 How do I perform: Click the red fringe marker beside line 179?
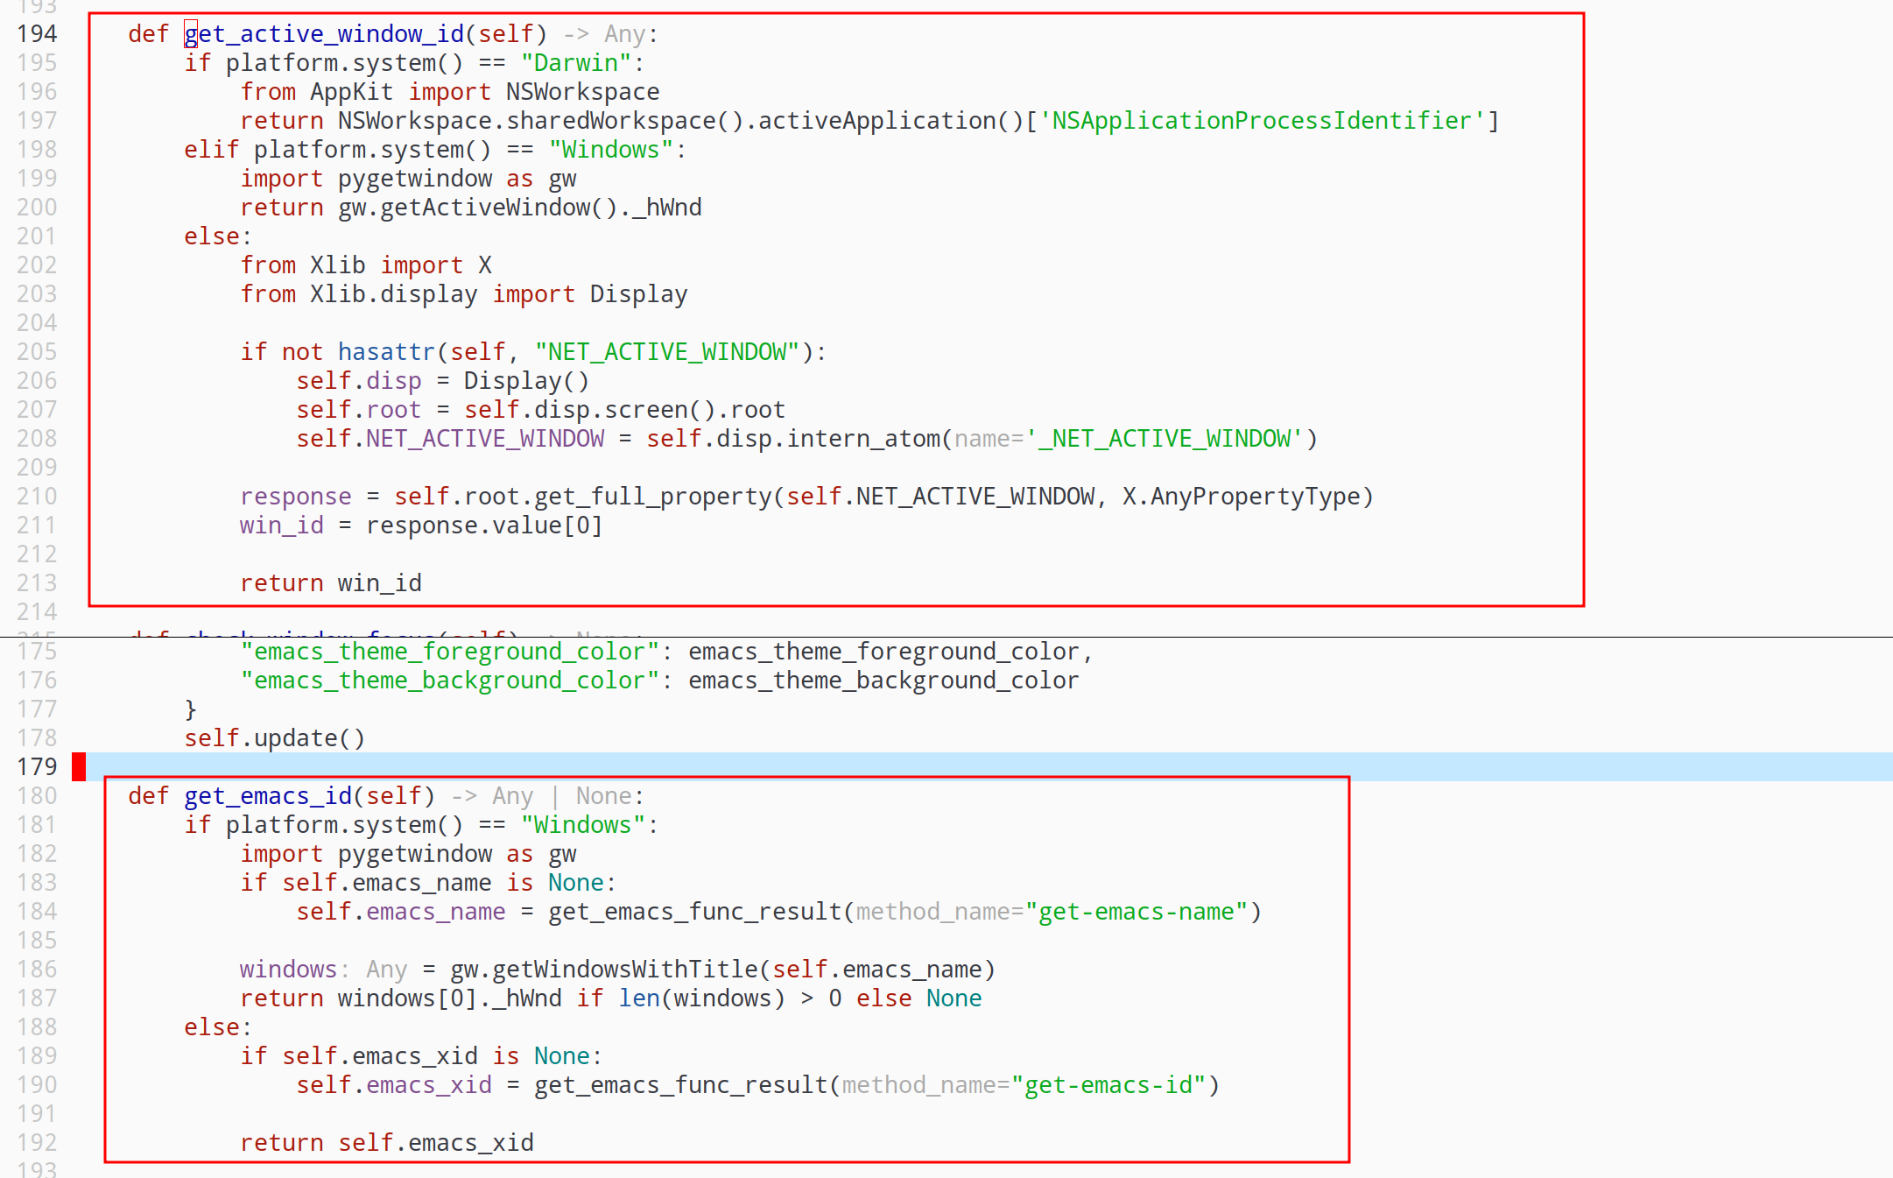pyautogui.click(x=79, y=766)
